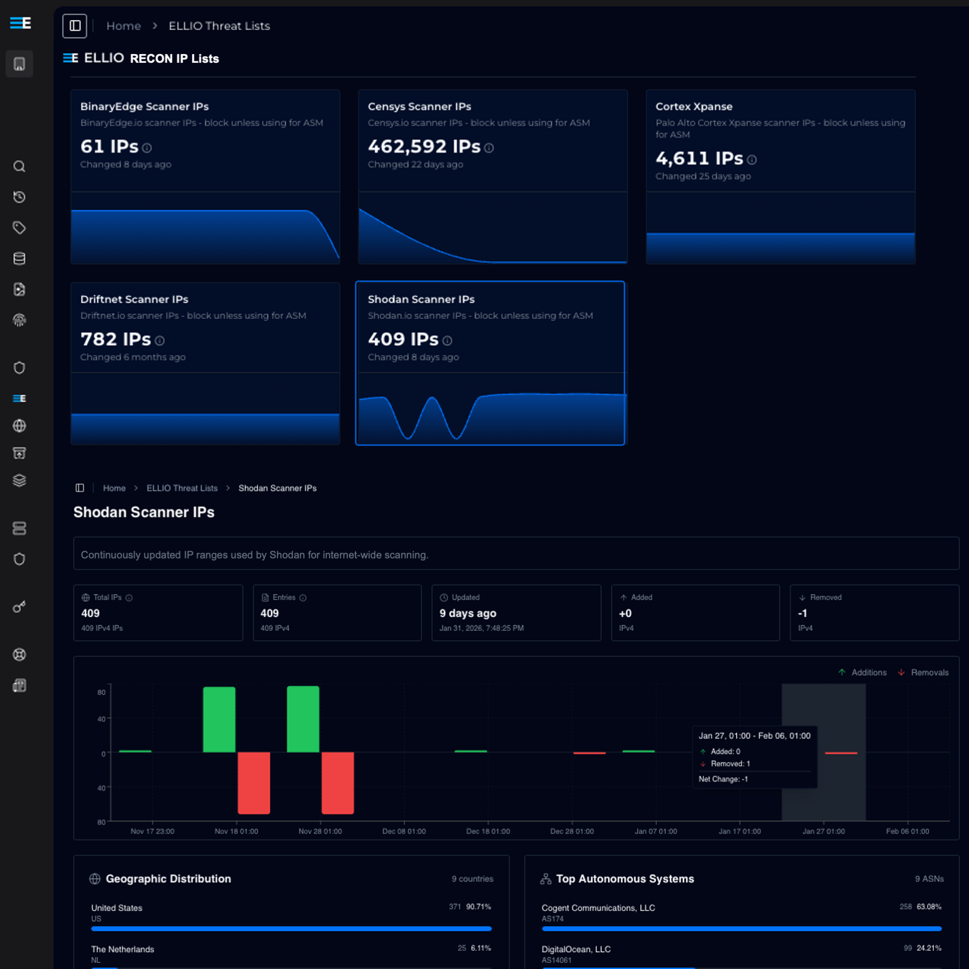
Task: Open the history clock icon in sidebar
Action: 19,197
